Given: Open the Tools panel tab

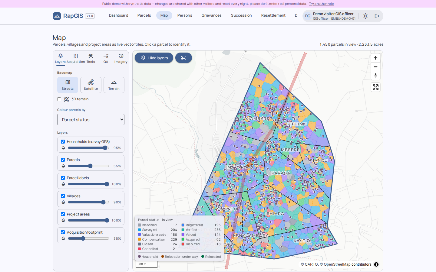Looking at the screenshot, I should 91,58.
